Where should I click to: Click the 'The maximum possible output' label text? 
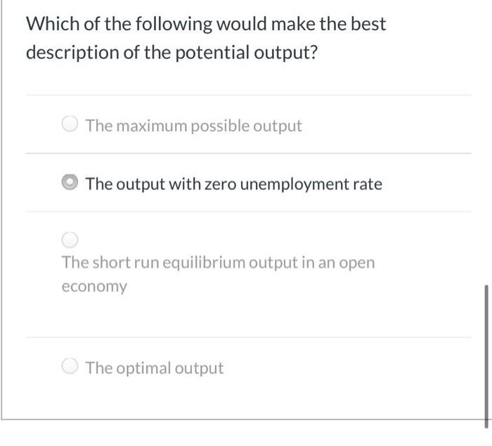tap(193, 127)
